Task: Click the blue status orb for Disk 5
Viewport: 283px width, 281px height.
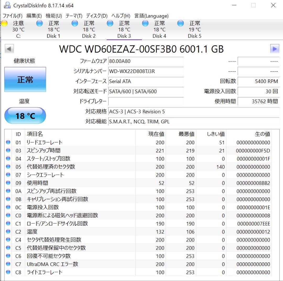Action: tap(181, 23)
